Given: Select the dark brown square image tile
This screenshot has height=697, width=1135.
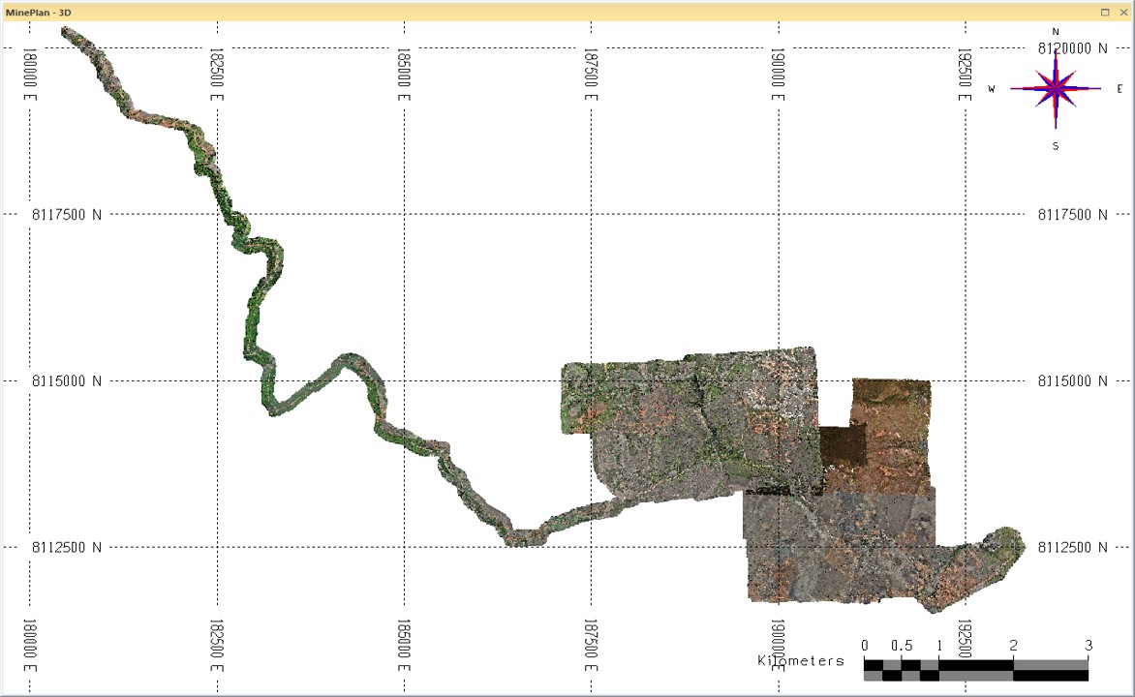Looking at the screenshot, I should pyautogui.click(x=842, y=446).
